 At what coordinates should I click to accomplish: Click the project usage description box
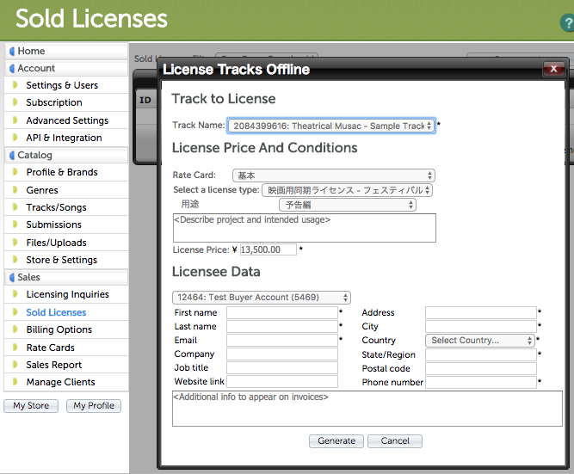click(304, 228)
